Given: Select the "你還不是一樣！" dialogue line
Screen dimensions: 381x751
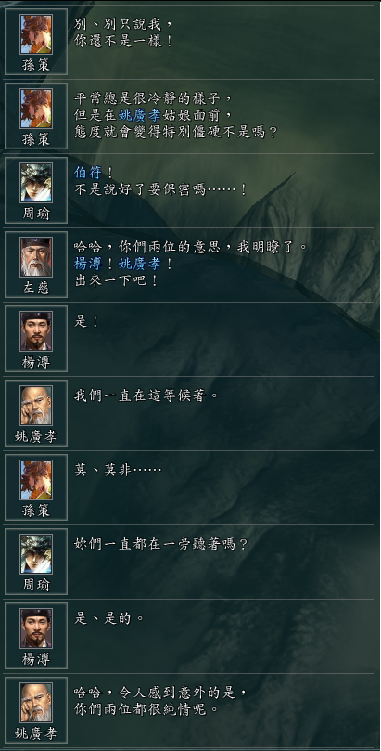Looking at the screenshot, I should (123, 41).
